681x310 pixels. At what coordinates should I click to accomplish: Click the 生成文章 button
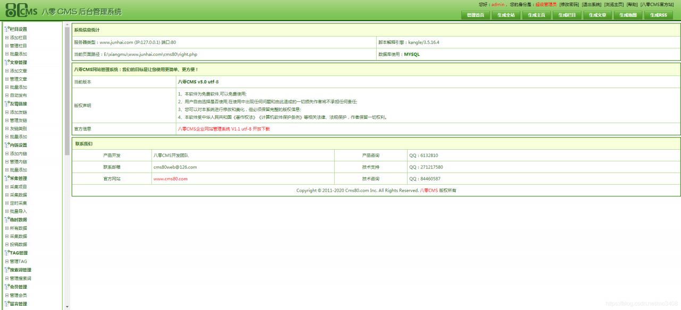[597, 15]
